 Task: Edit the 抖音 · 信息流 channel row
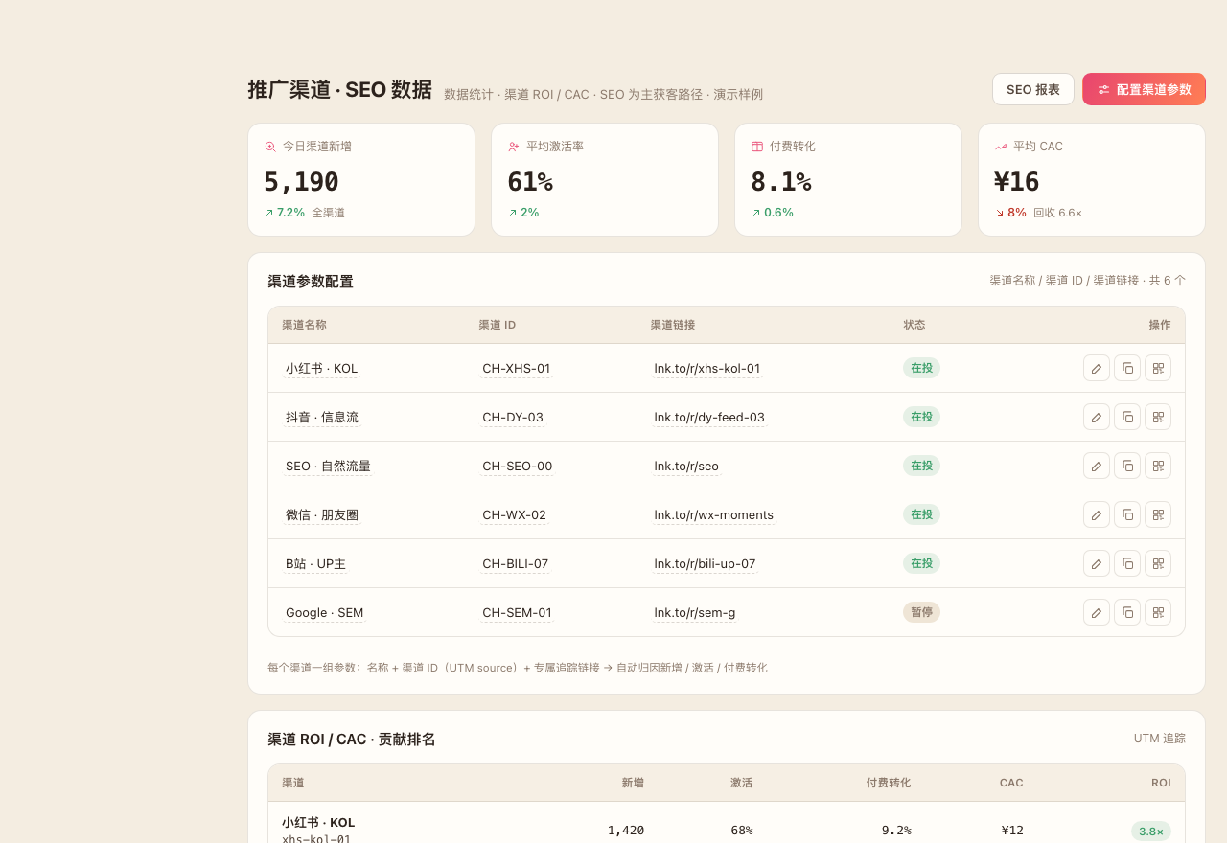1097,417
